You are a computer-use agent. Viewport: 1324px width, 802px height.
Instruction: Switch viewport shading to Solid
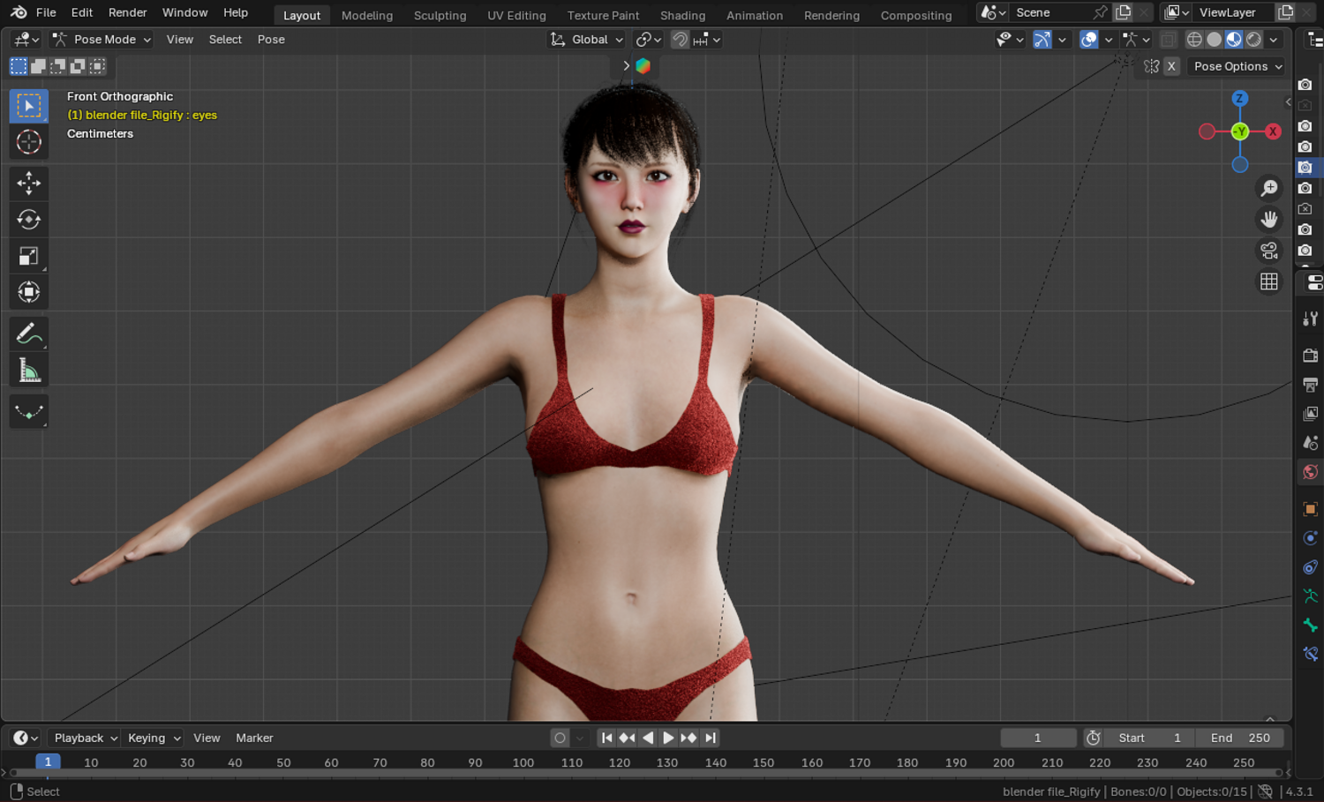(x=1215, y=40)
